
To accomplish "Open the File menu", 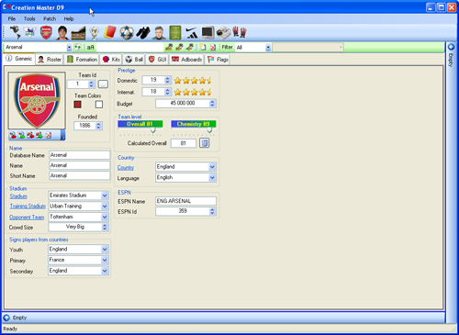I will click(12, 18).
